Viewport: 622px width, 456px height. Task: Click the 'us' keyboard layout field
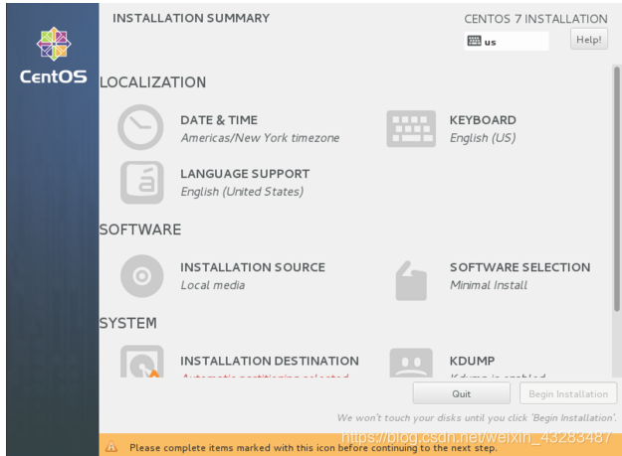tap(507, 41)
